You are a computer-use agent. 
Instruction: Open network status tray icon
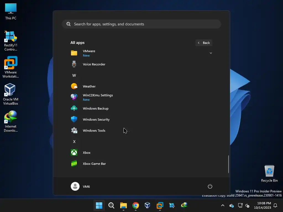pos(240,205)
